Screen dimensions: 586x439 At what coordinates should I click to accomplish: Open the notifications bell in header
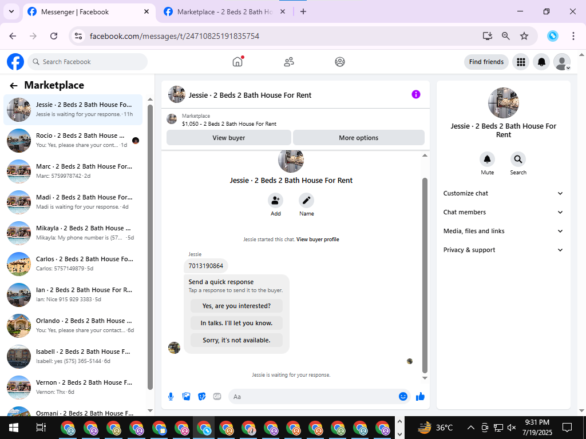(541, 62)
